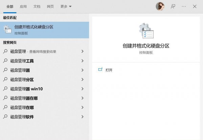This screenshot has width=203, height=140.
Task: Expand chevron next to 磁盘管理器在哪
Action: click(x=83, y=98)
